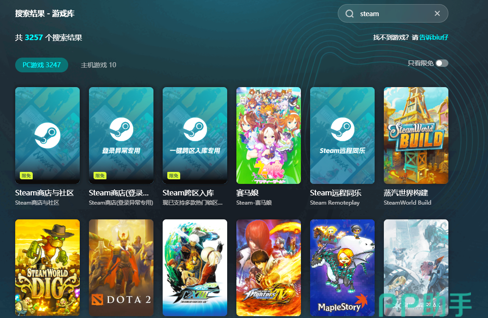This screenshot has width=488, height=318.
Task: Click the 限免 badge on Steam商店与社区
Action: click(26, 176)
